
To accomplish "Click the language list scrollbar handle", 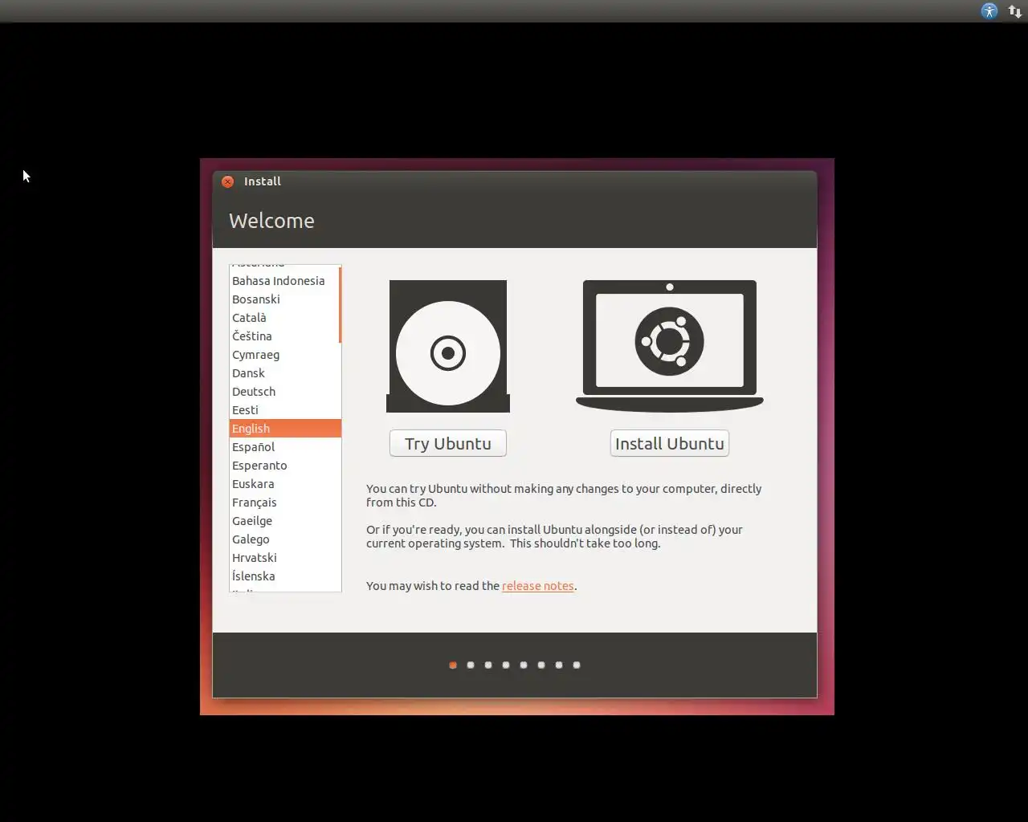I will [340, 305].
